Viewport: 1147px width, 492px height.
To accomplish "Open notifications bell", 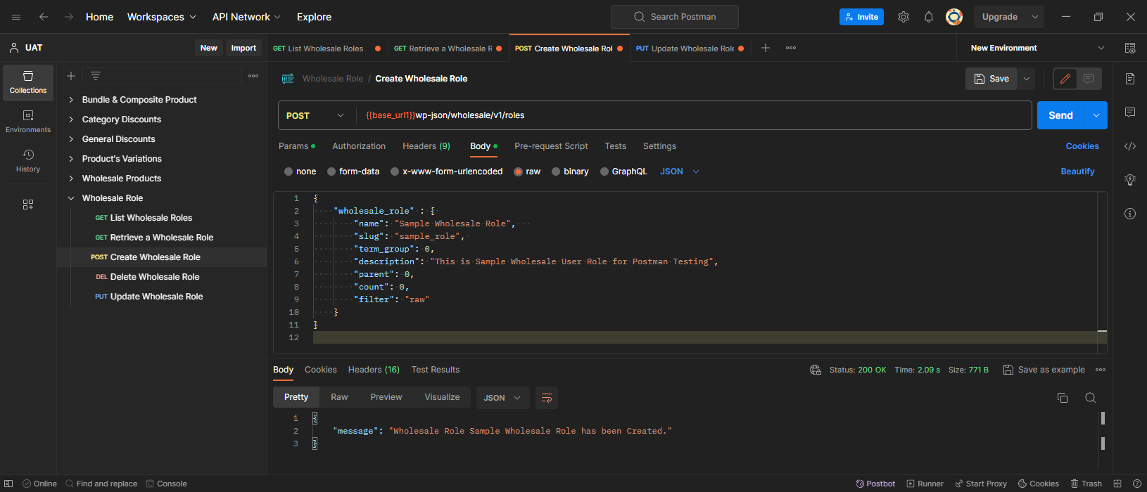I will (929, 17).
